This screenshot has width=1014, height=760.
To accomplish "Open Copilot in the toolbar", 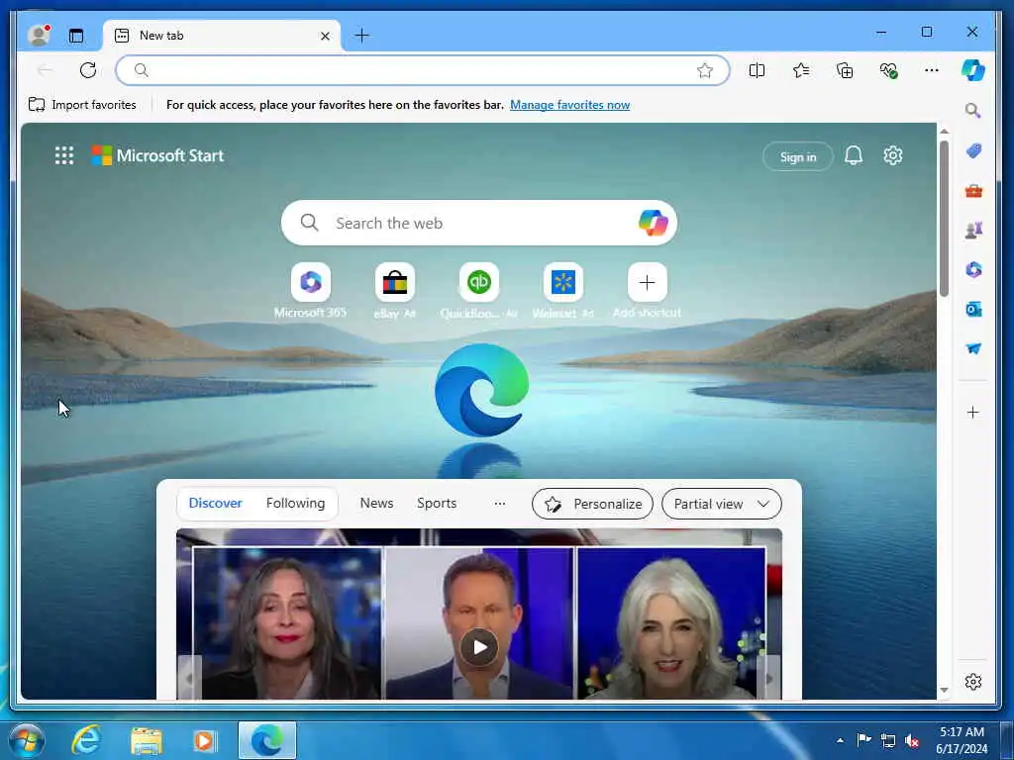I will pos(972,70).
